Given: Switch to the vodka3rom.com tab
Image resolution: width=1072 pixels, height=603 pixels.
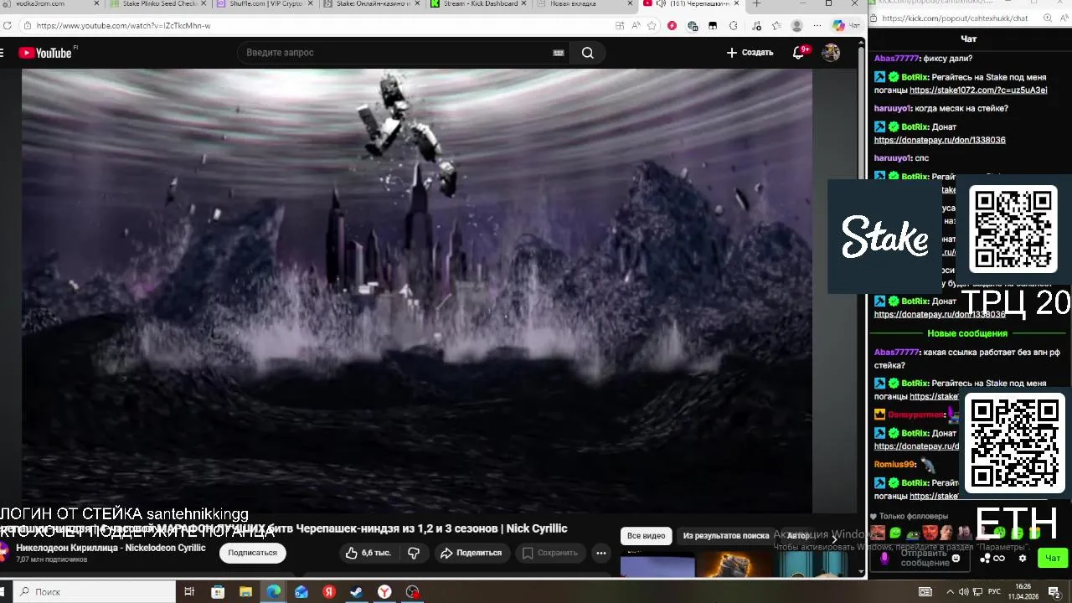Looking at the screenshot, I should pyautogui.click(x=50, y=4).
